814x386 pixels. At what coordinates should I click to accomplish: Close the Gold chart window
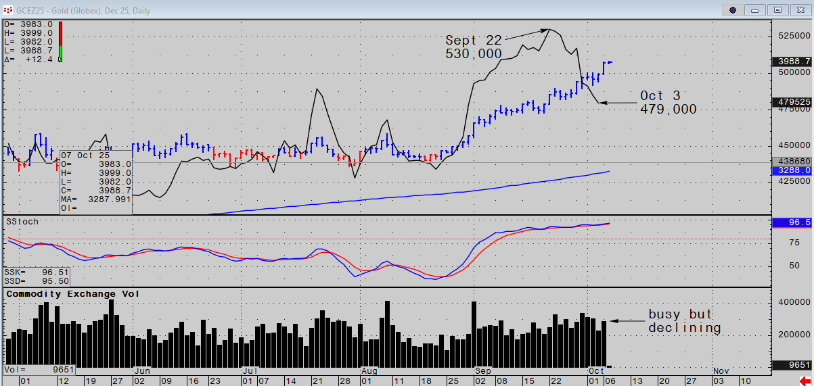800,10
